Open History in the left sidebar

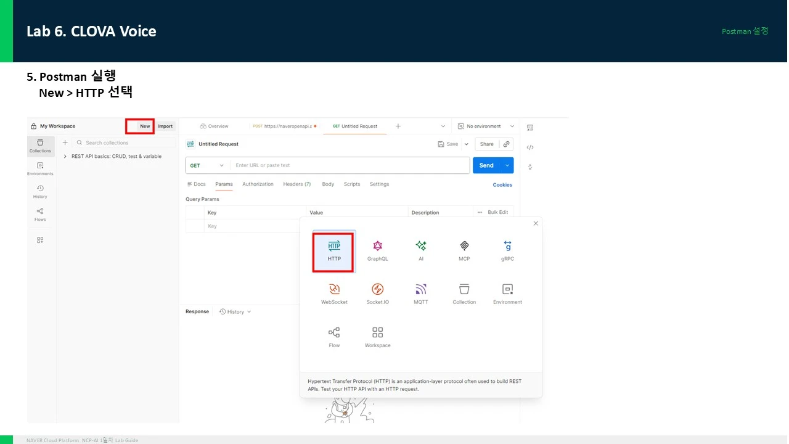click(40, 191)
